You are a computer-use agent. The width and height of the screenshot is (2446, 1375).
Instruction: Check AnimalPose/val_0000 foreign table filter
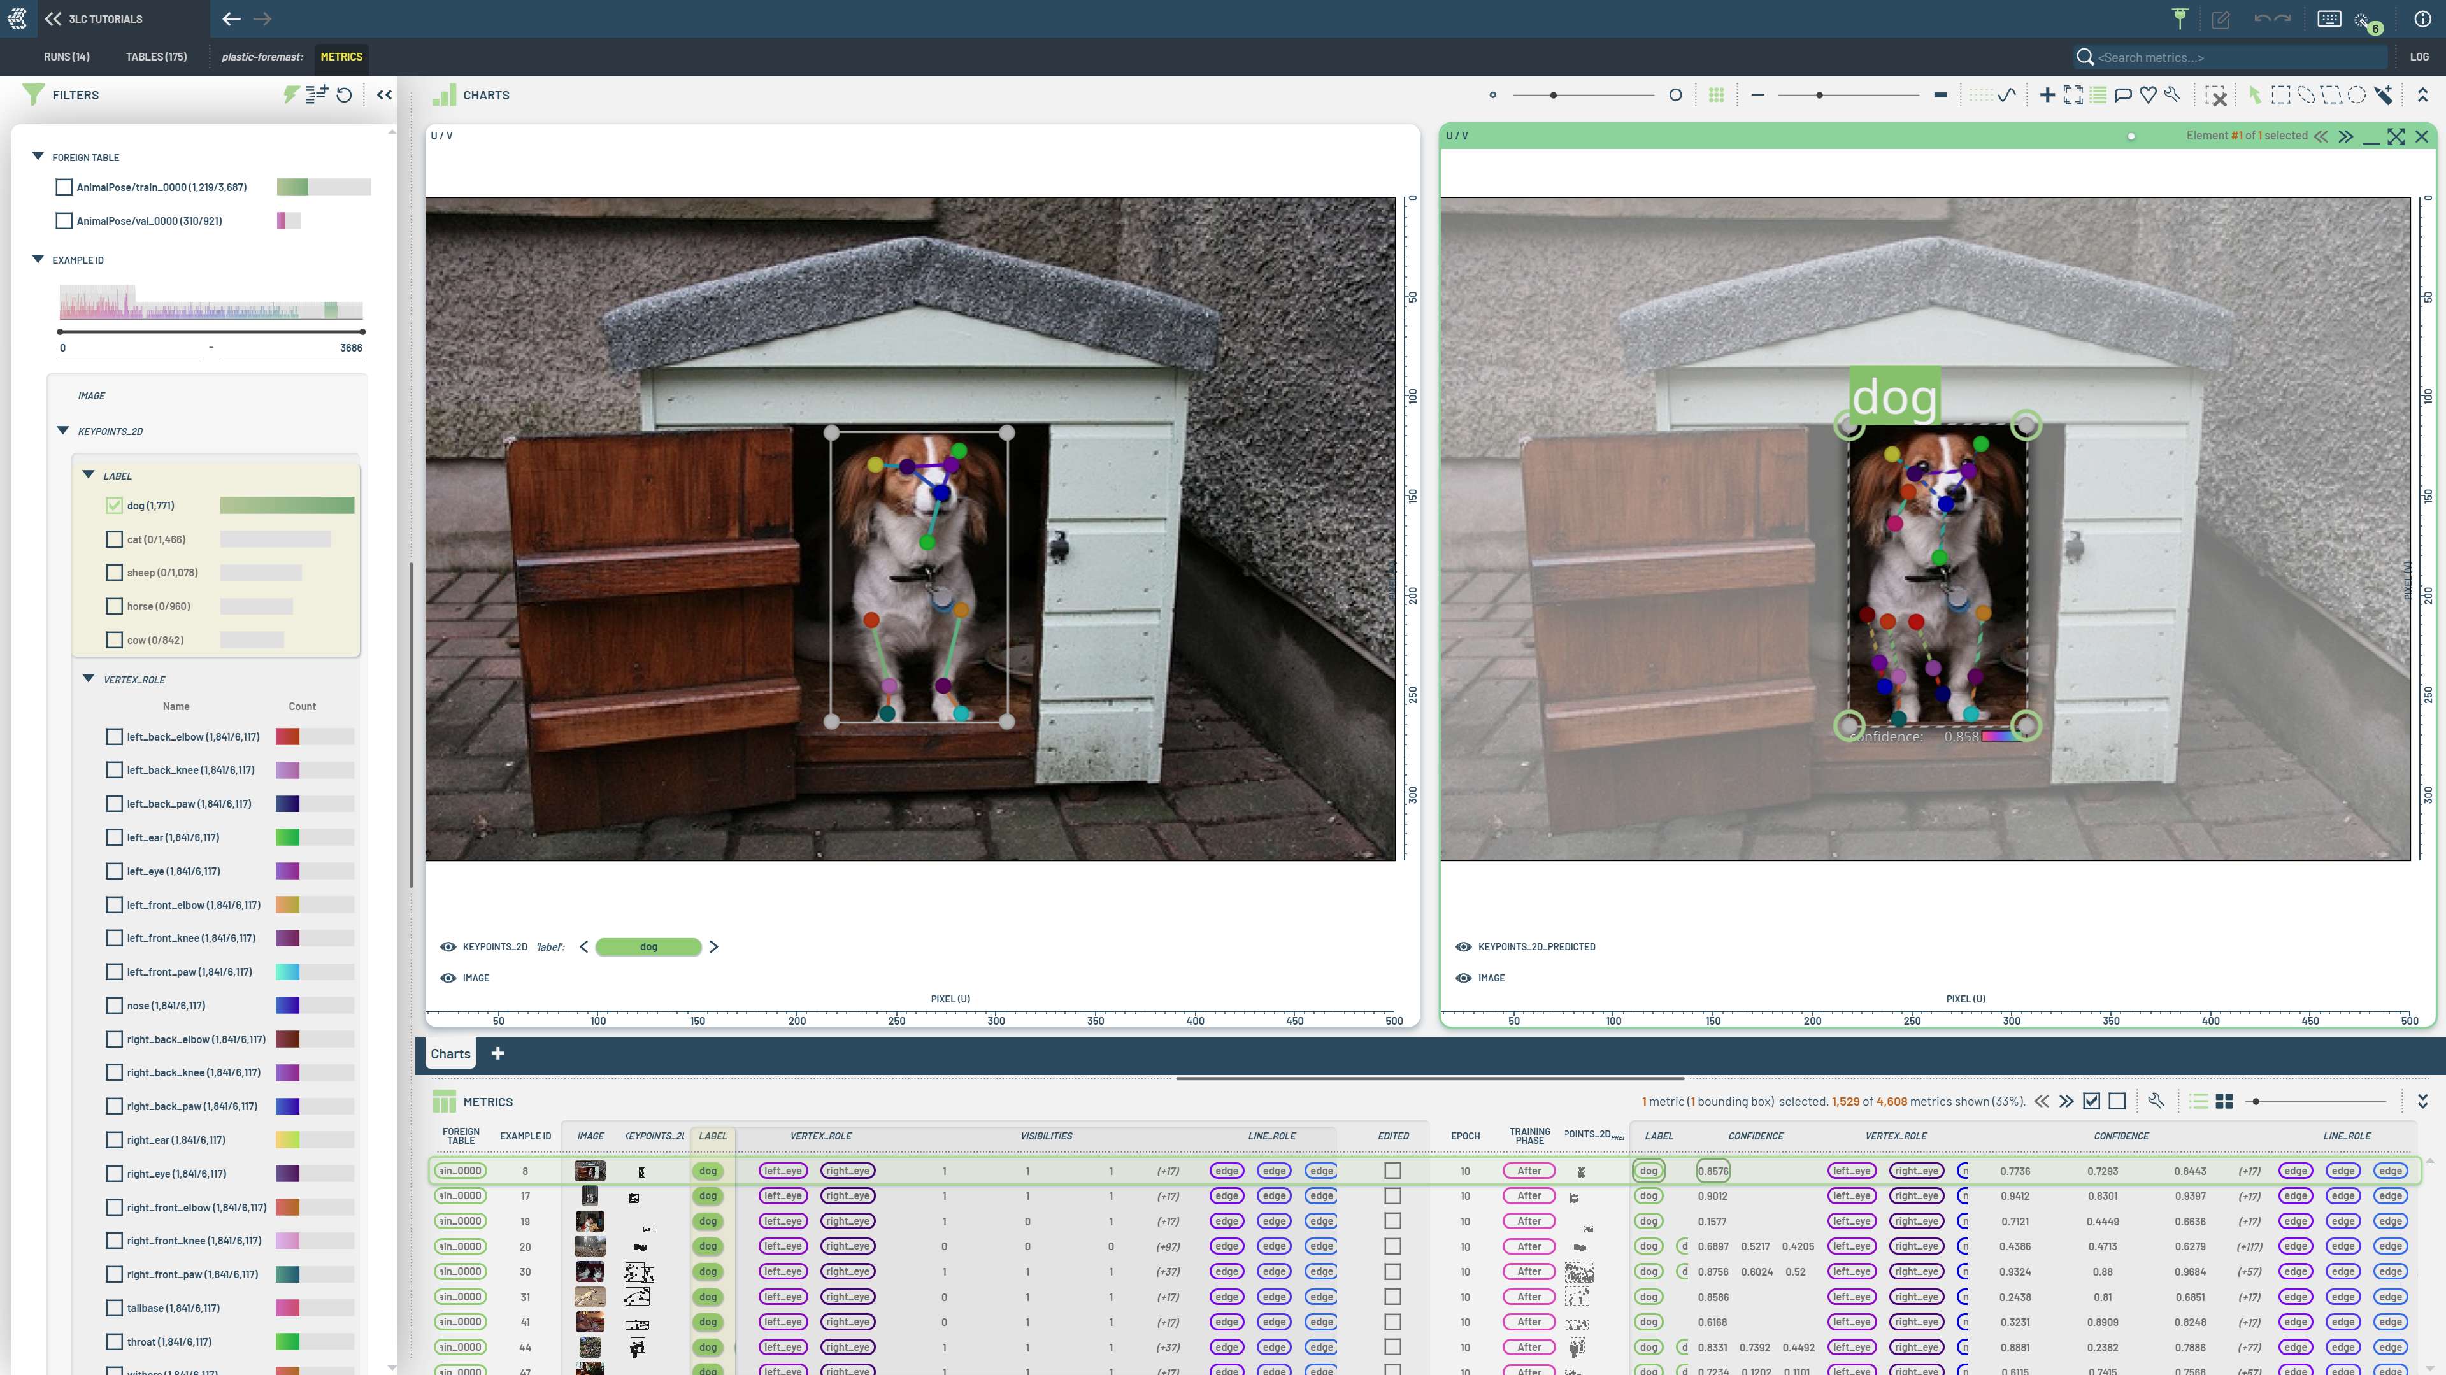tap(64, 221)
